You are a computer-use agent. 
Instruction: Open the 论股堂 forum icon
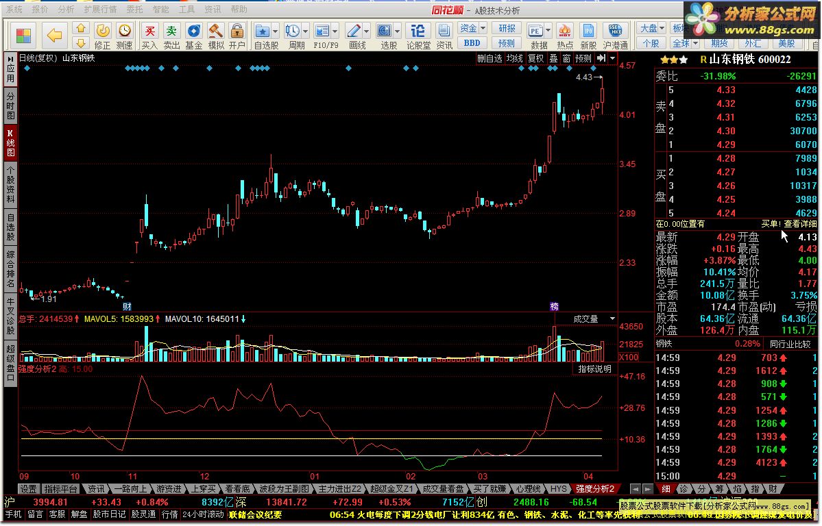click(418, 36)
